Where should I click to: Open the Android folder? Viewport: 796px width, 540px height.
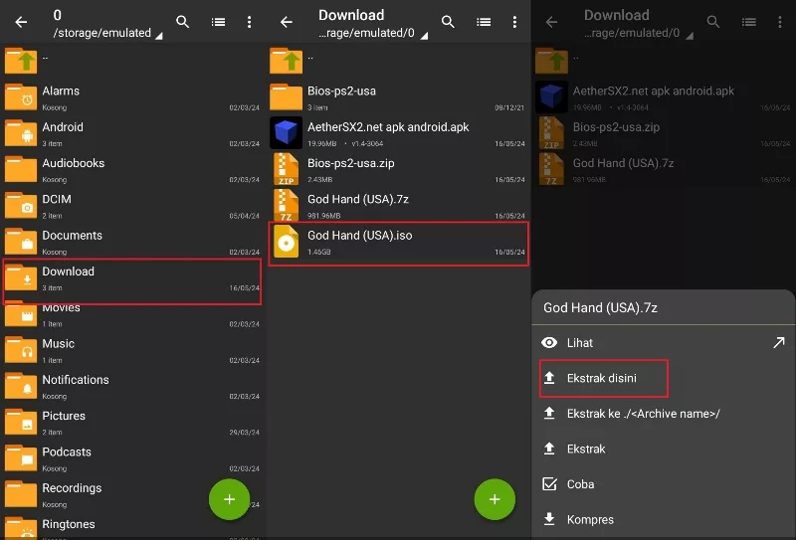click(x=132, y=133)
